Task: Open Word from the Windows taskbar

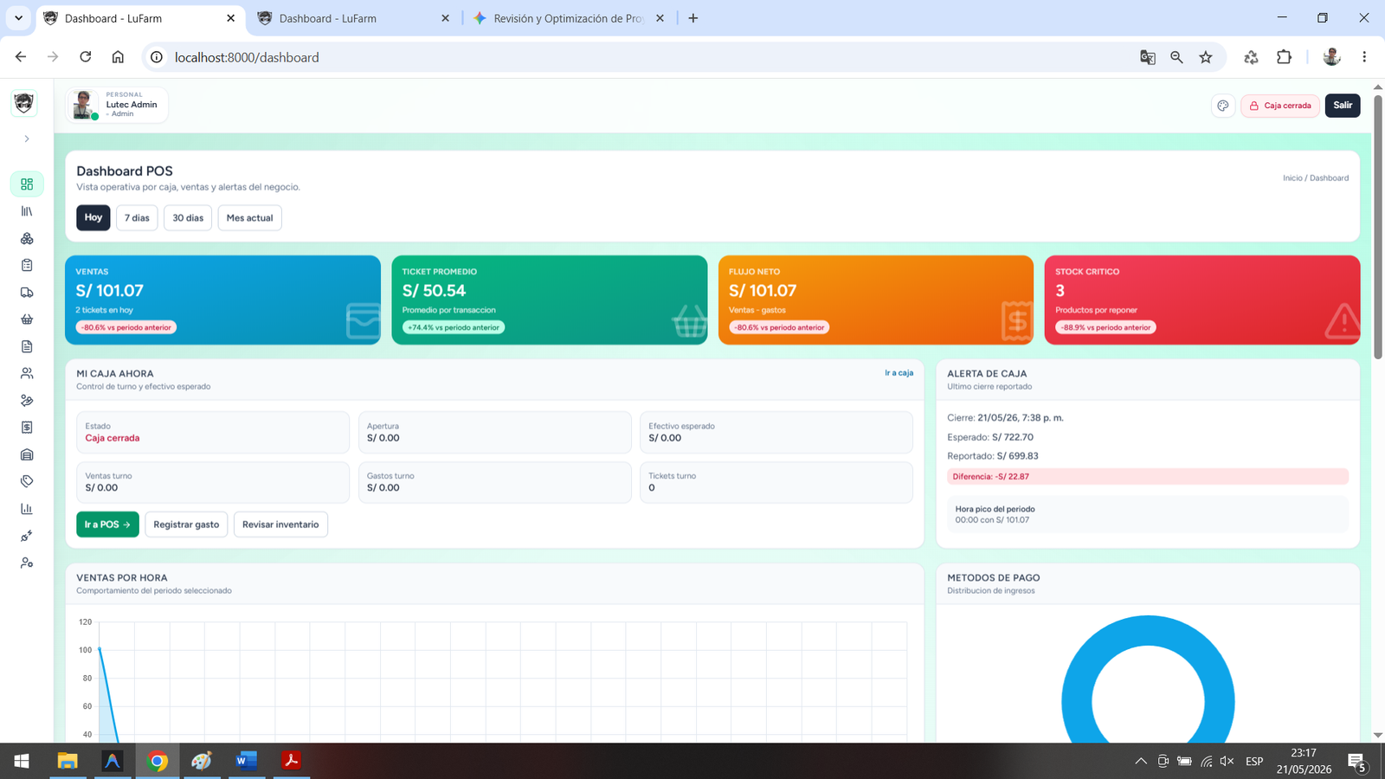Action: [246, 761]
